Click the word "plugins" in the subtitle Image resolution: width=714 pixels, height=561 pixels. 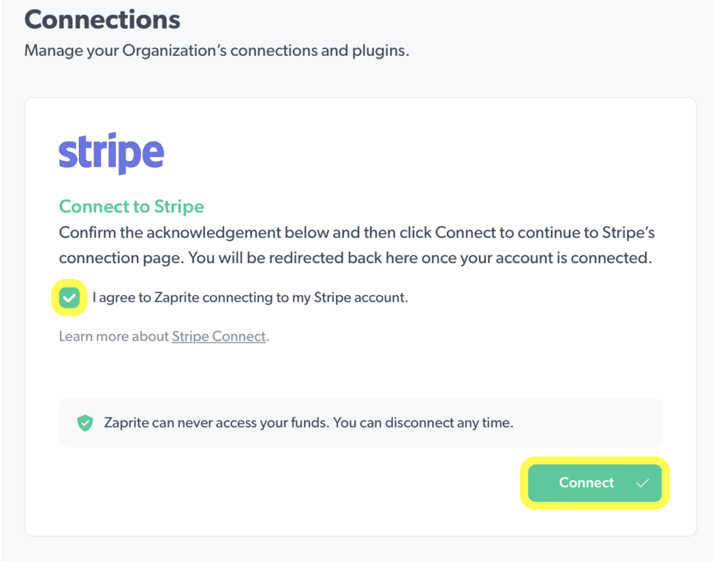381,51
